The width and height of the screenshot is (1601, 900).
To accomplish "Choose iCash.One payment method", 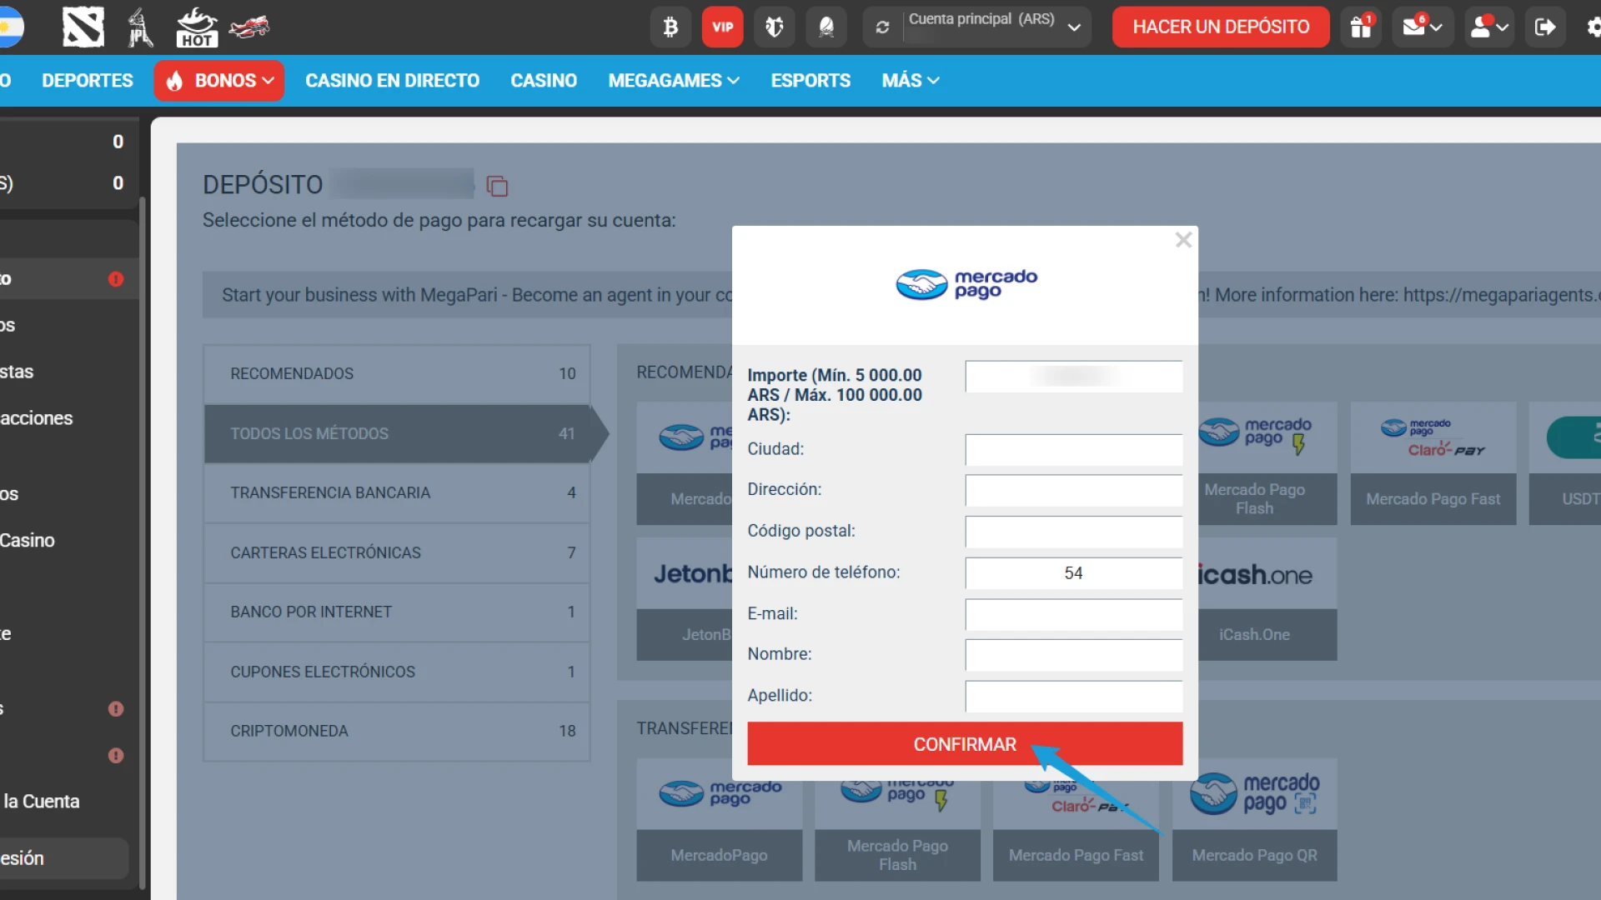I will [x=1267, y=599].
